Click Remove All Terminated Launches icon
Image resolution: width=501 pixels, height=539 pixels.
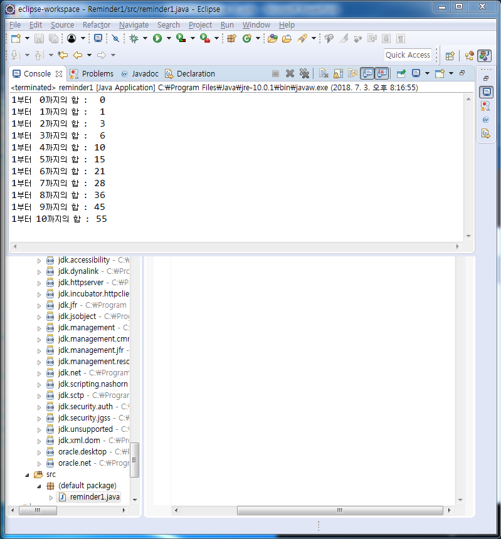pyautogui.click(x=304, y=73)
